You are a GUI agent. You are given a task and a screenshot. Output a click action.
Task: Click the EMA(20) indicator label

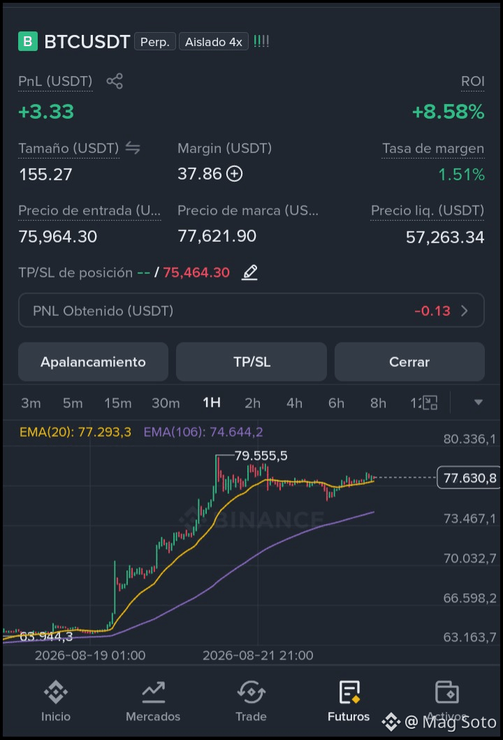pos(75,432)
